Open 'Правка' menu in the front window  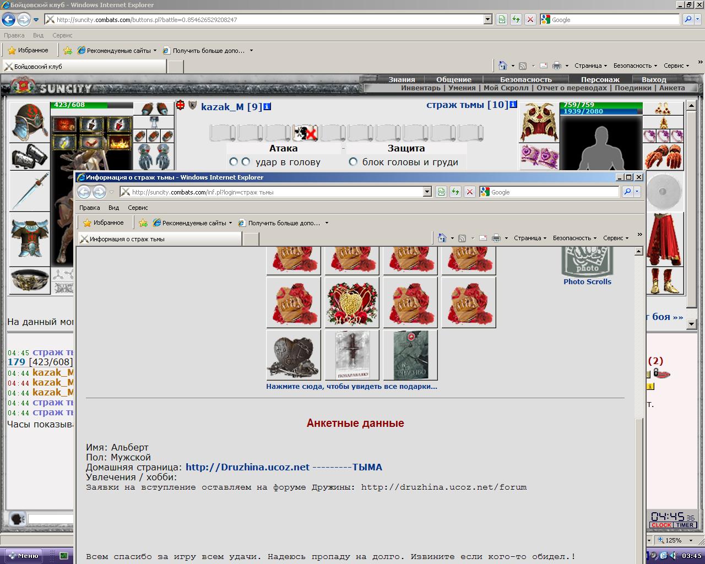point(89,208)
